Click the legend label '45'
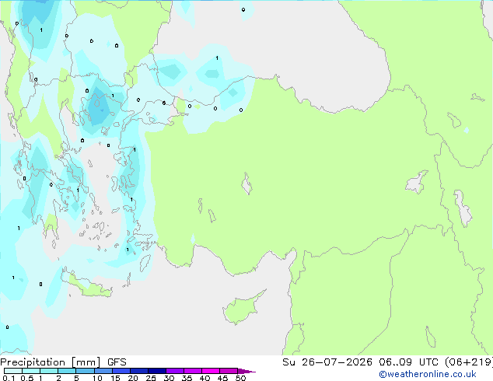This screenshot has height=381, width=493. point(222,378)
